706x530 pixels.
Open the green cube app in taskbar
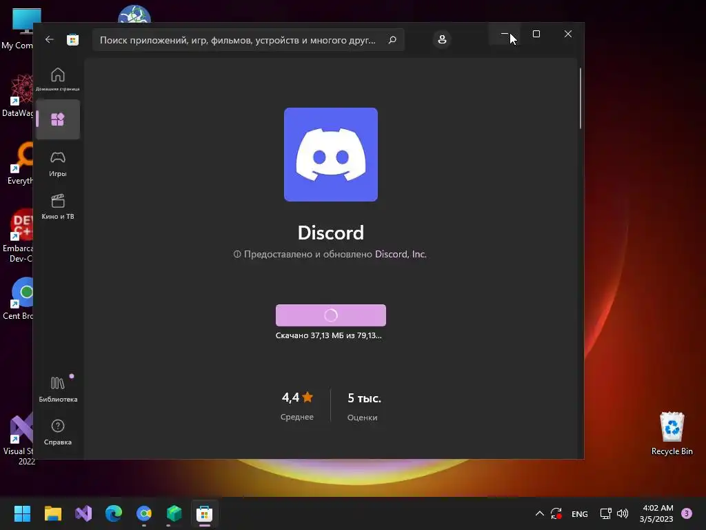(x=174, y=513)
